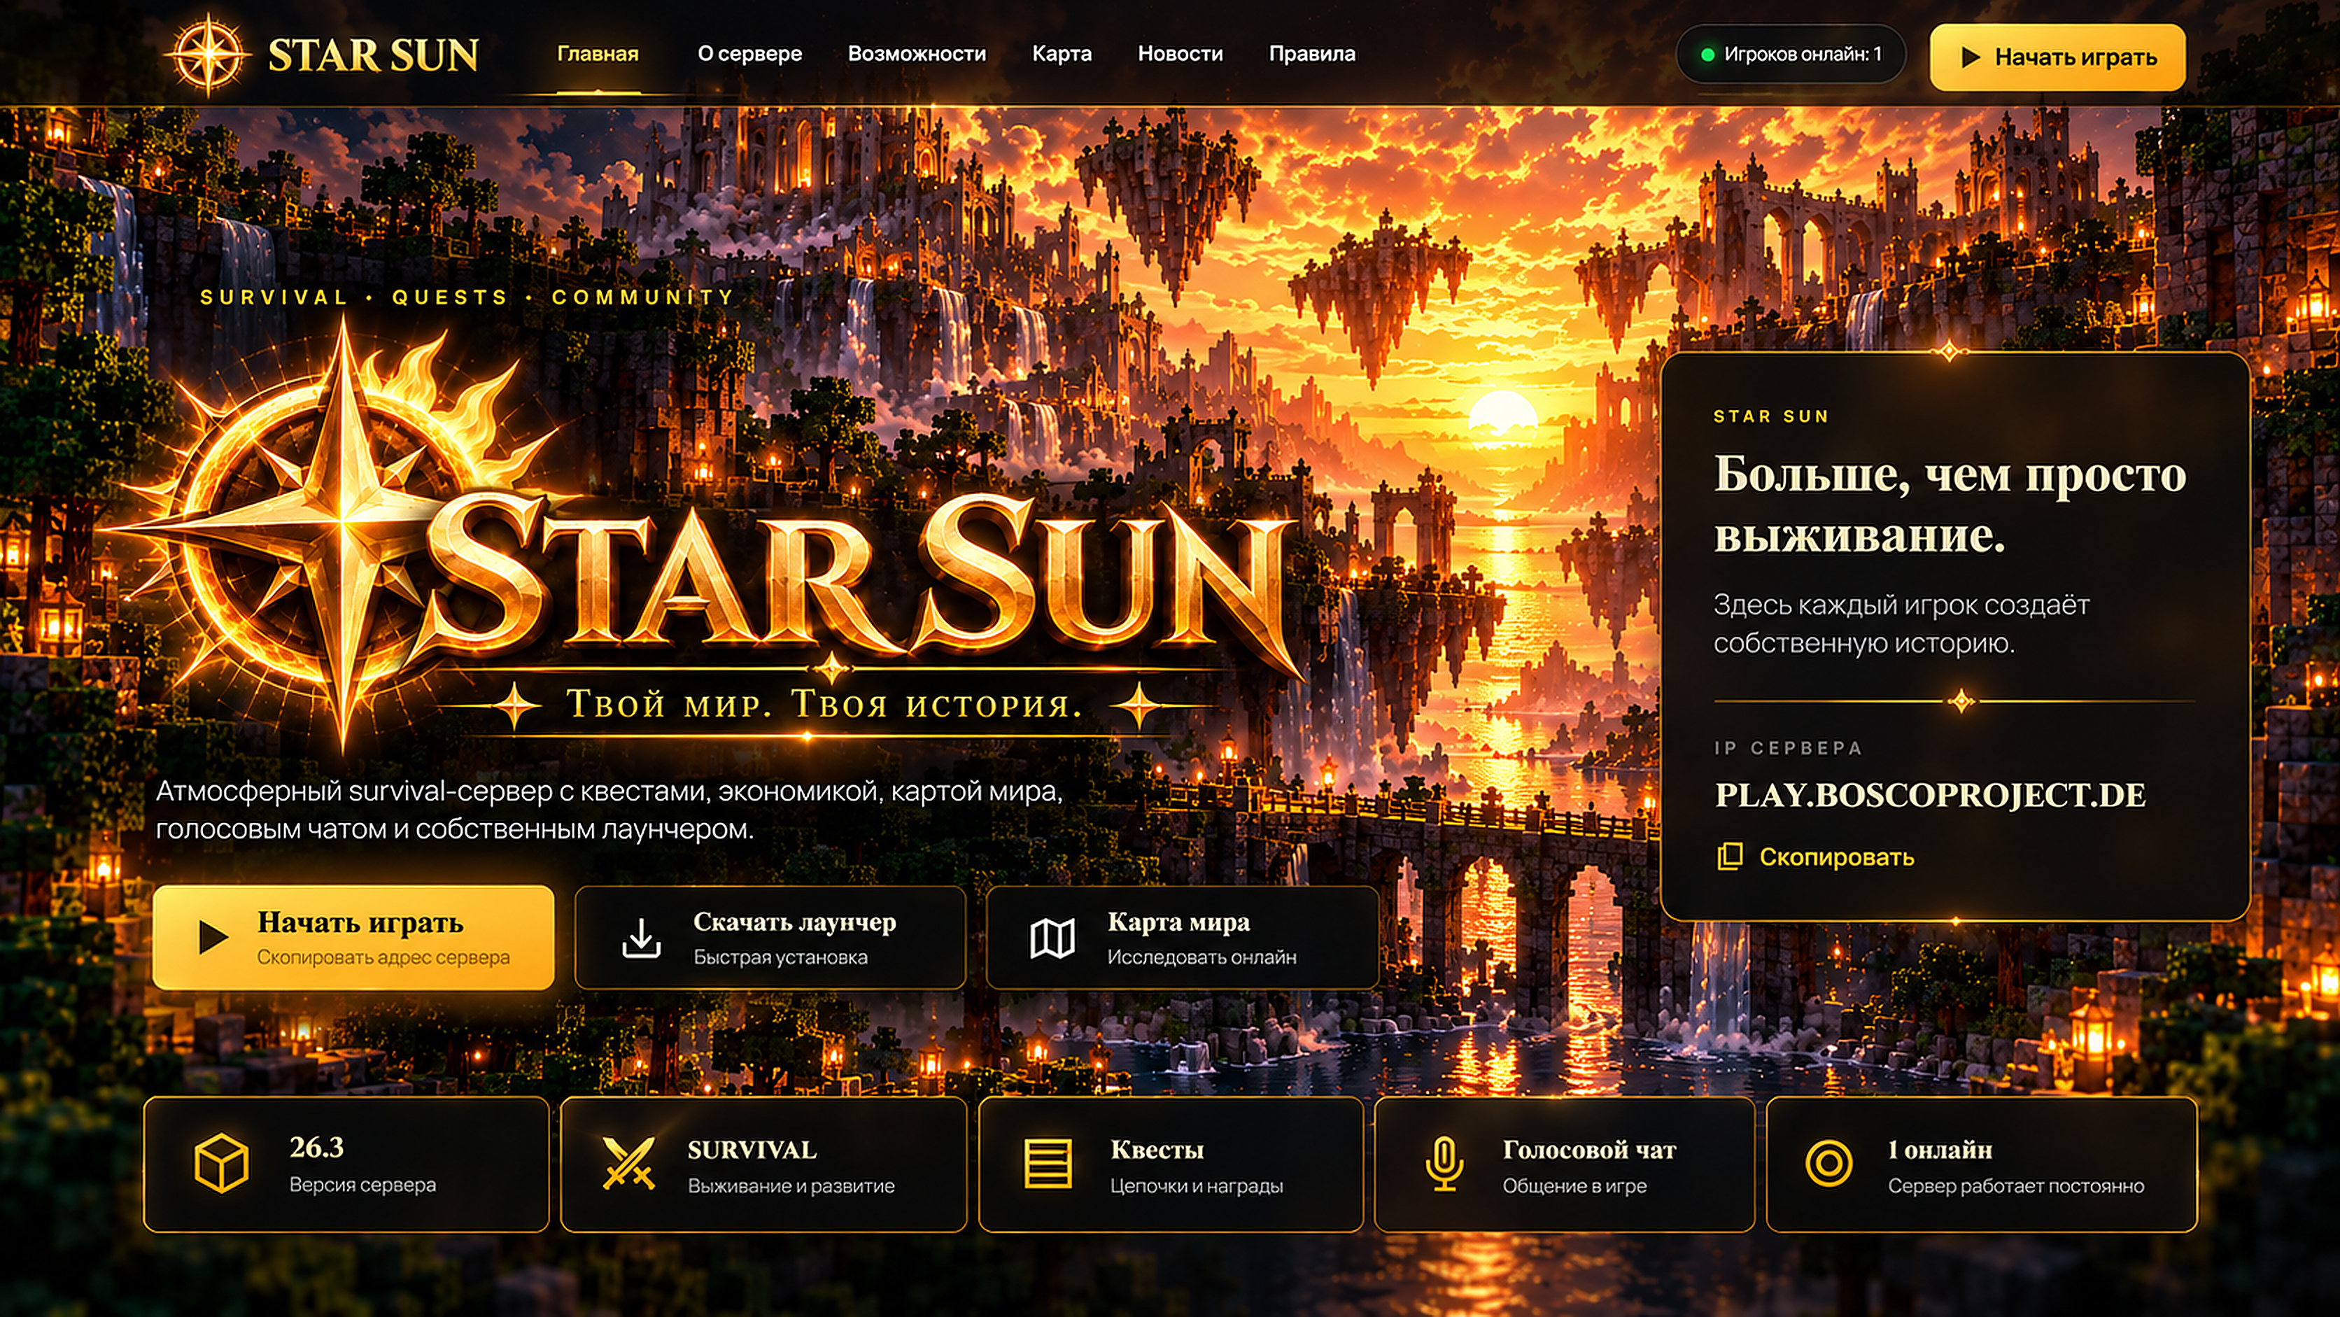Click the list icon on Квесты card

[1048, 1164]
